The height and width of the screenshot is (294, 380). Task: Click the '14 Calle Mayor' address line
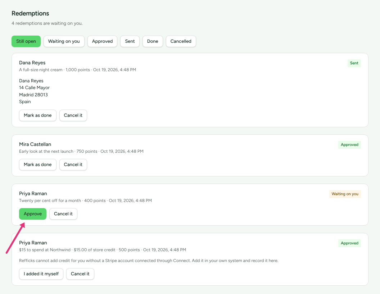point(35,88)
